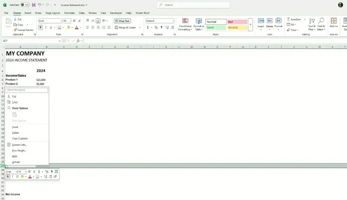Click Comma Style in ribbon Number group

point(161,27)
